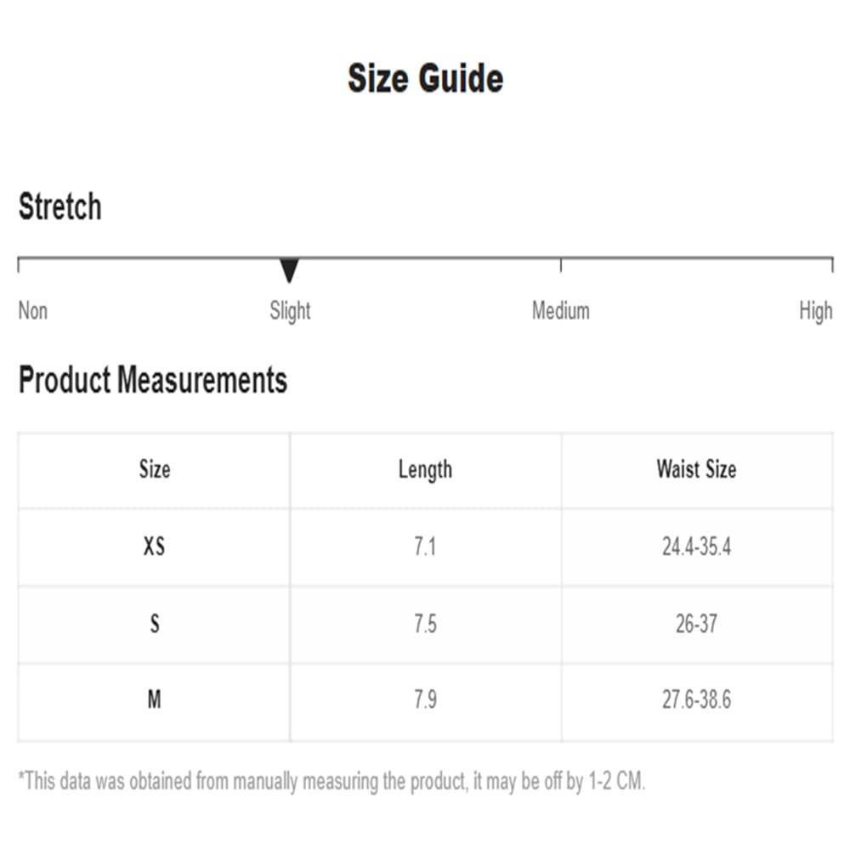850x850 pixels.
Task: Click the Product Measurements heading
Action: pyautogui.click(x=153, y=379)
